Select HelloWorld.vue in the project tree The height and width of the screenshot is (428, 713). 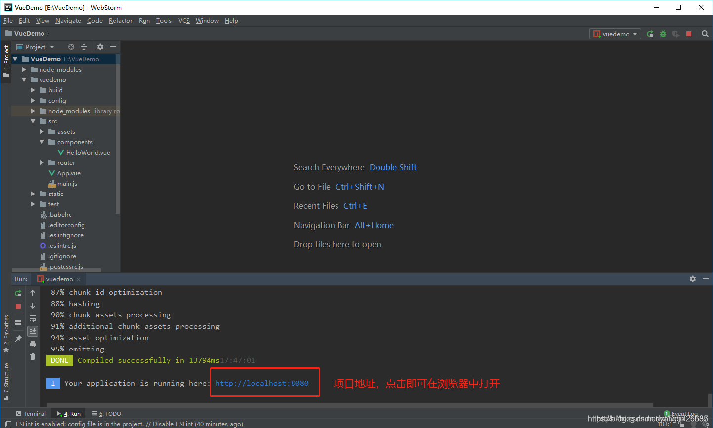88,153
